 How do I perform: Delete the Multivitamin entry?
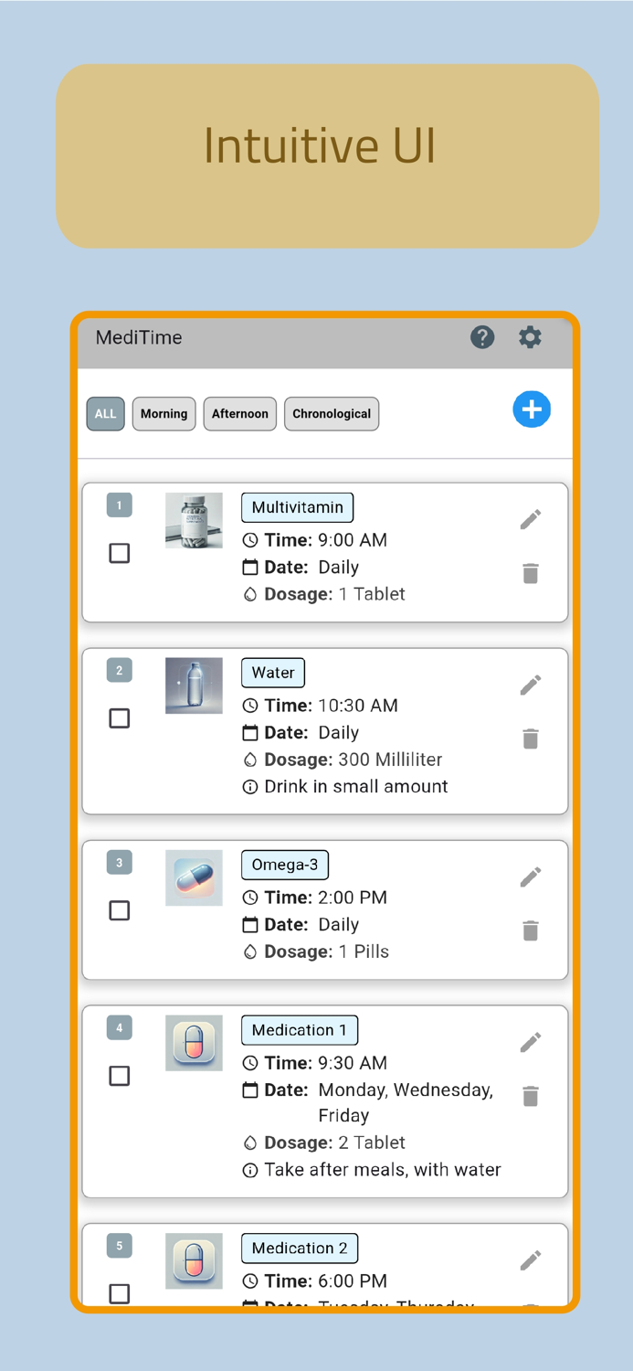531,573
